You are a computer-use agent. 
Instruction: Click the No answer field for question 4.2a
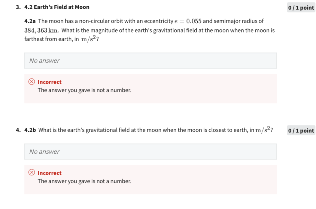pyautogui.click(x=150, y=60)
